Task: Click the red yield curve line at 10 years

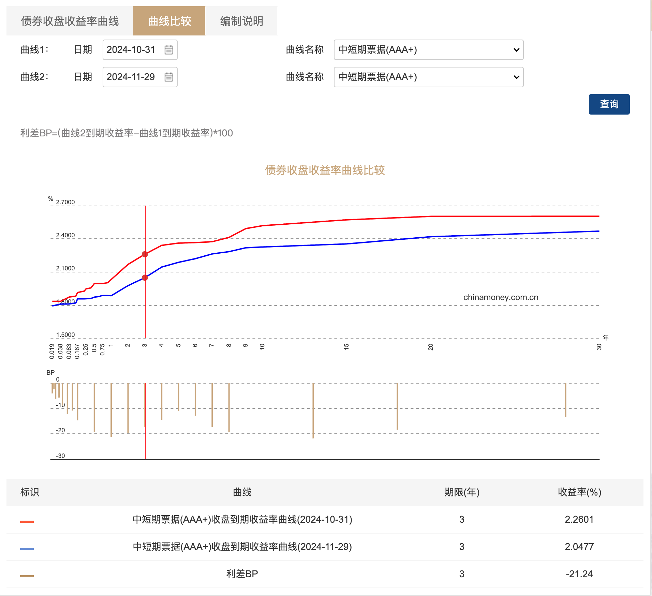Action: click(263, 225)
